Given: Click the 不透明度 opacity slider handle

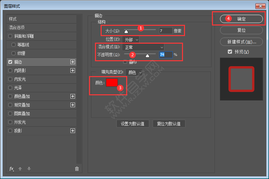Looking at the screenshot, I should (147, 56).
